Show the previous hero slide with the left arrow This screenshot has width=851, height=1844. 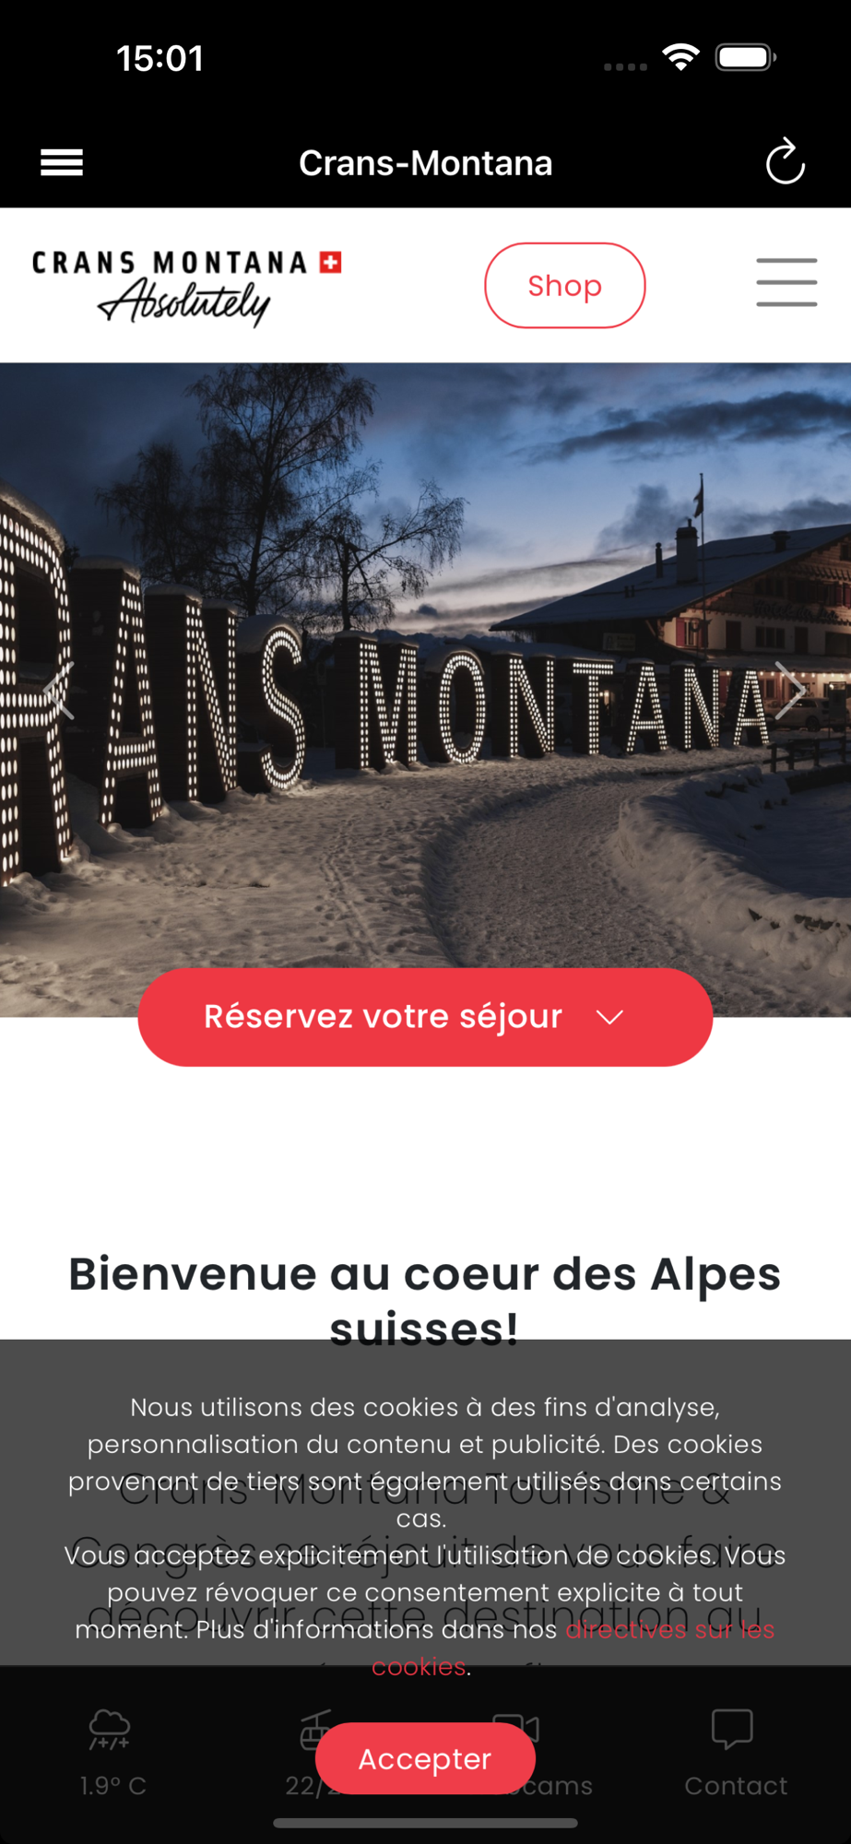click(60, 690)
